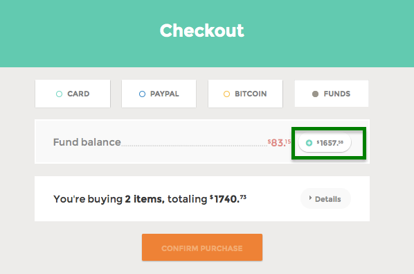414x274 pixels.
Task: Select the PayPal radio circle
Action: tap(142, 94)
